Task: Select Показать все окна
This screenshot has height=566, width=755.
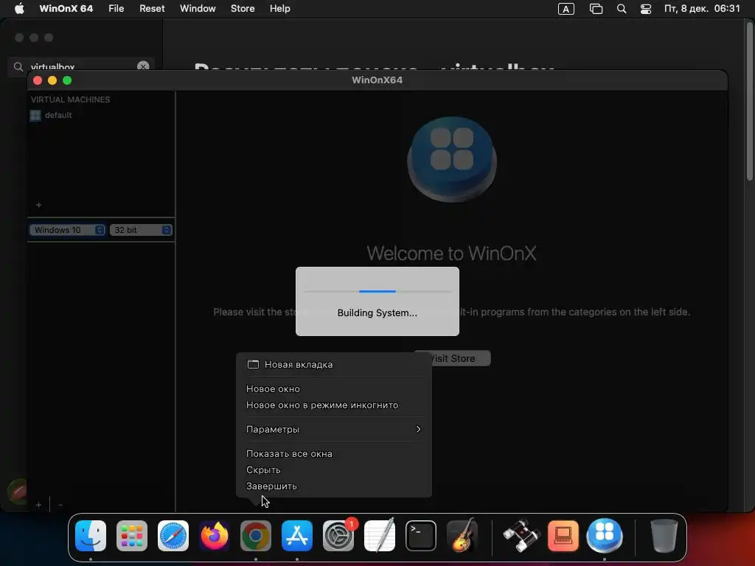Action: pos(334,454)
